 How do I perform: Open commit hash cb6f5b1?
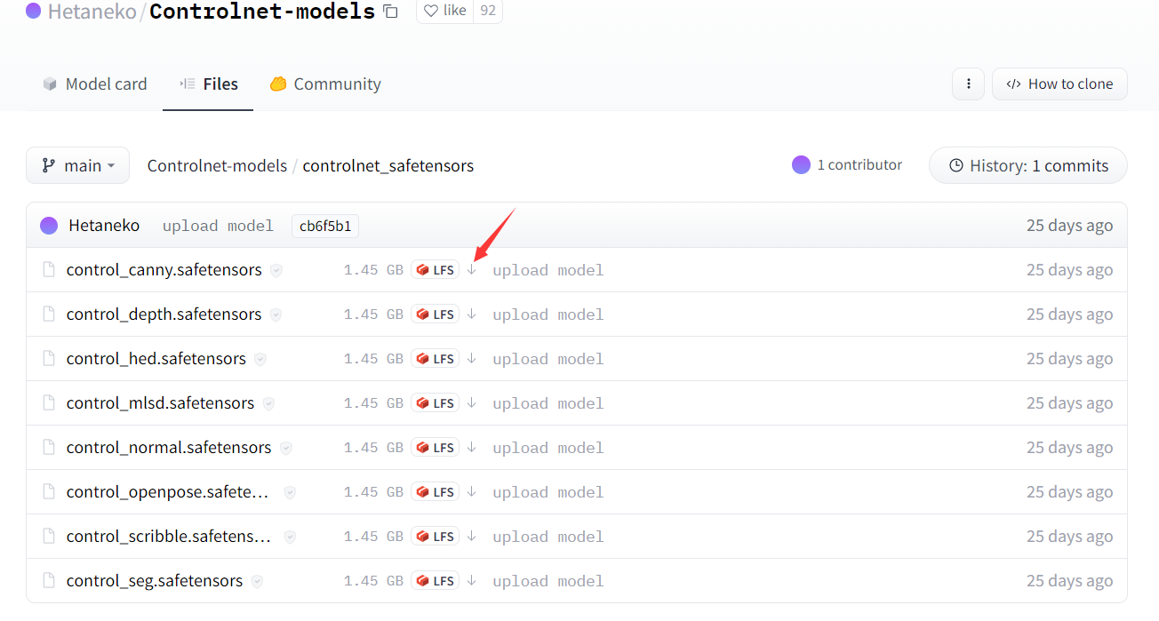[x=325, y=226]
